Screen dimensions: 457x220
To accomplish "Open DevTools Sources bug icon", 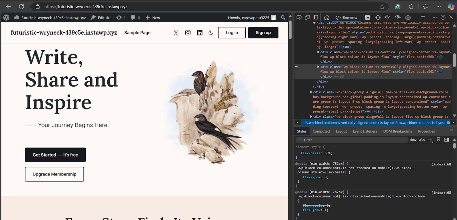I will click(x=378, y=17).
